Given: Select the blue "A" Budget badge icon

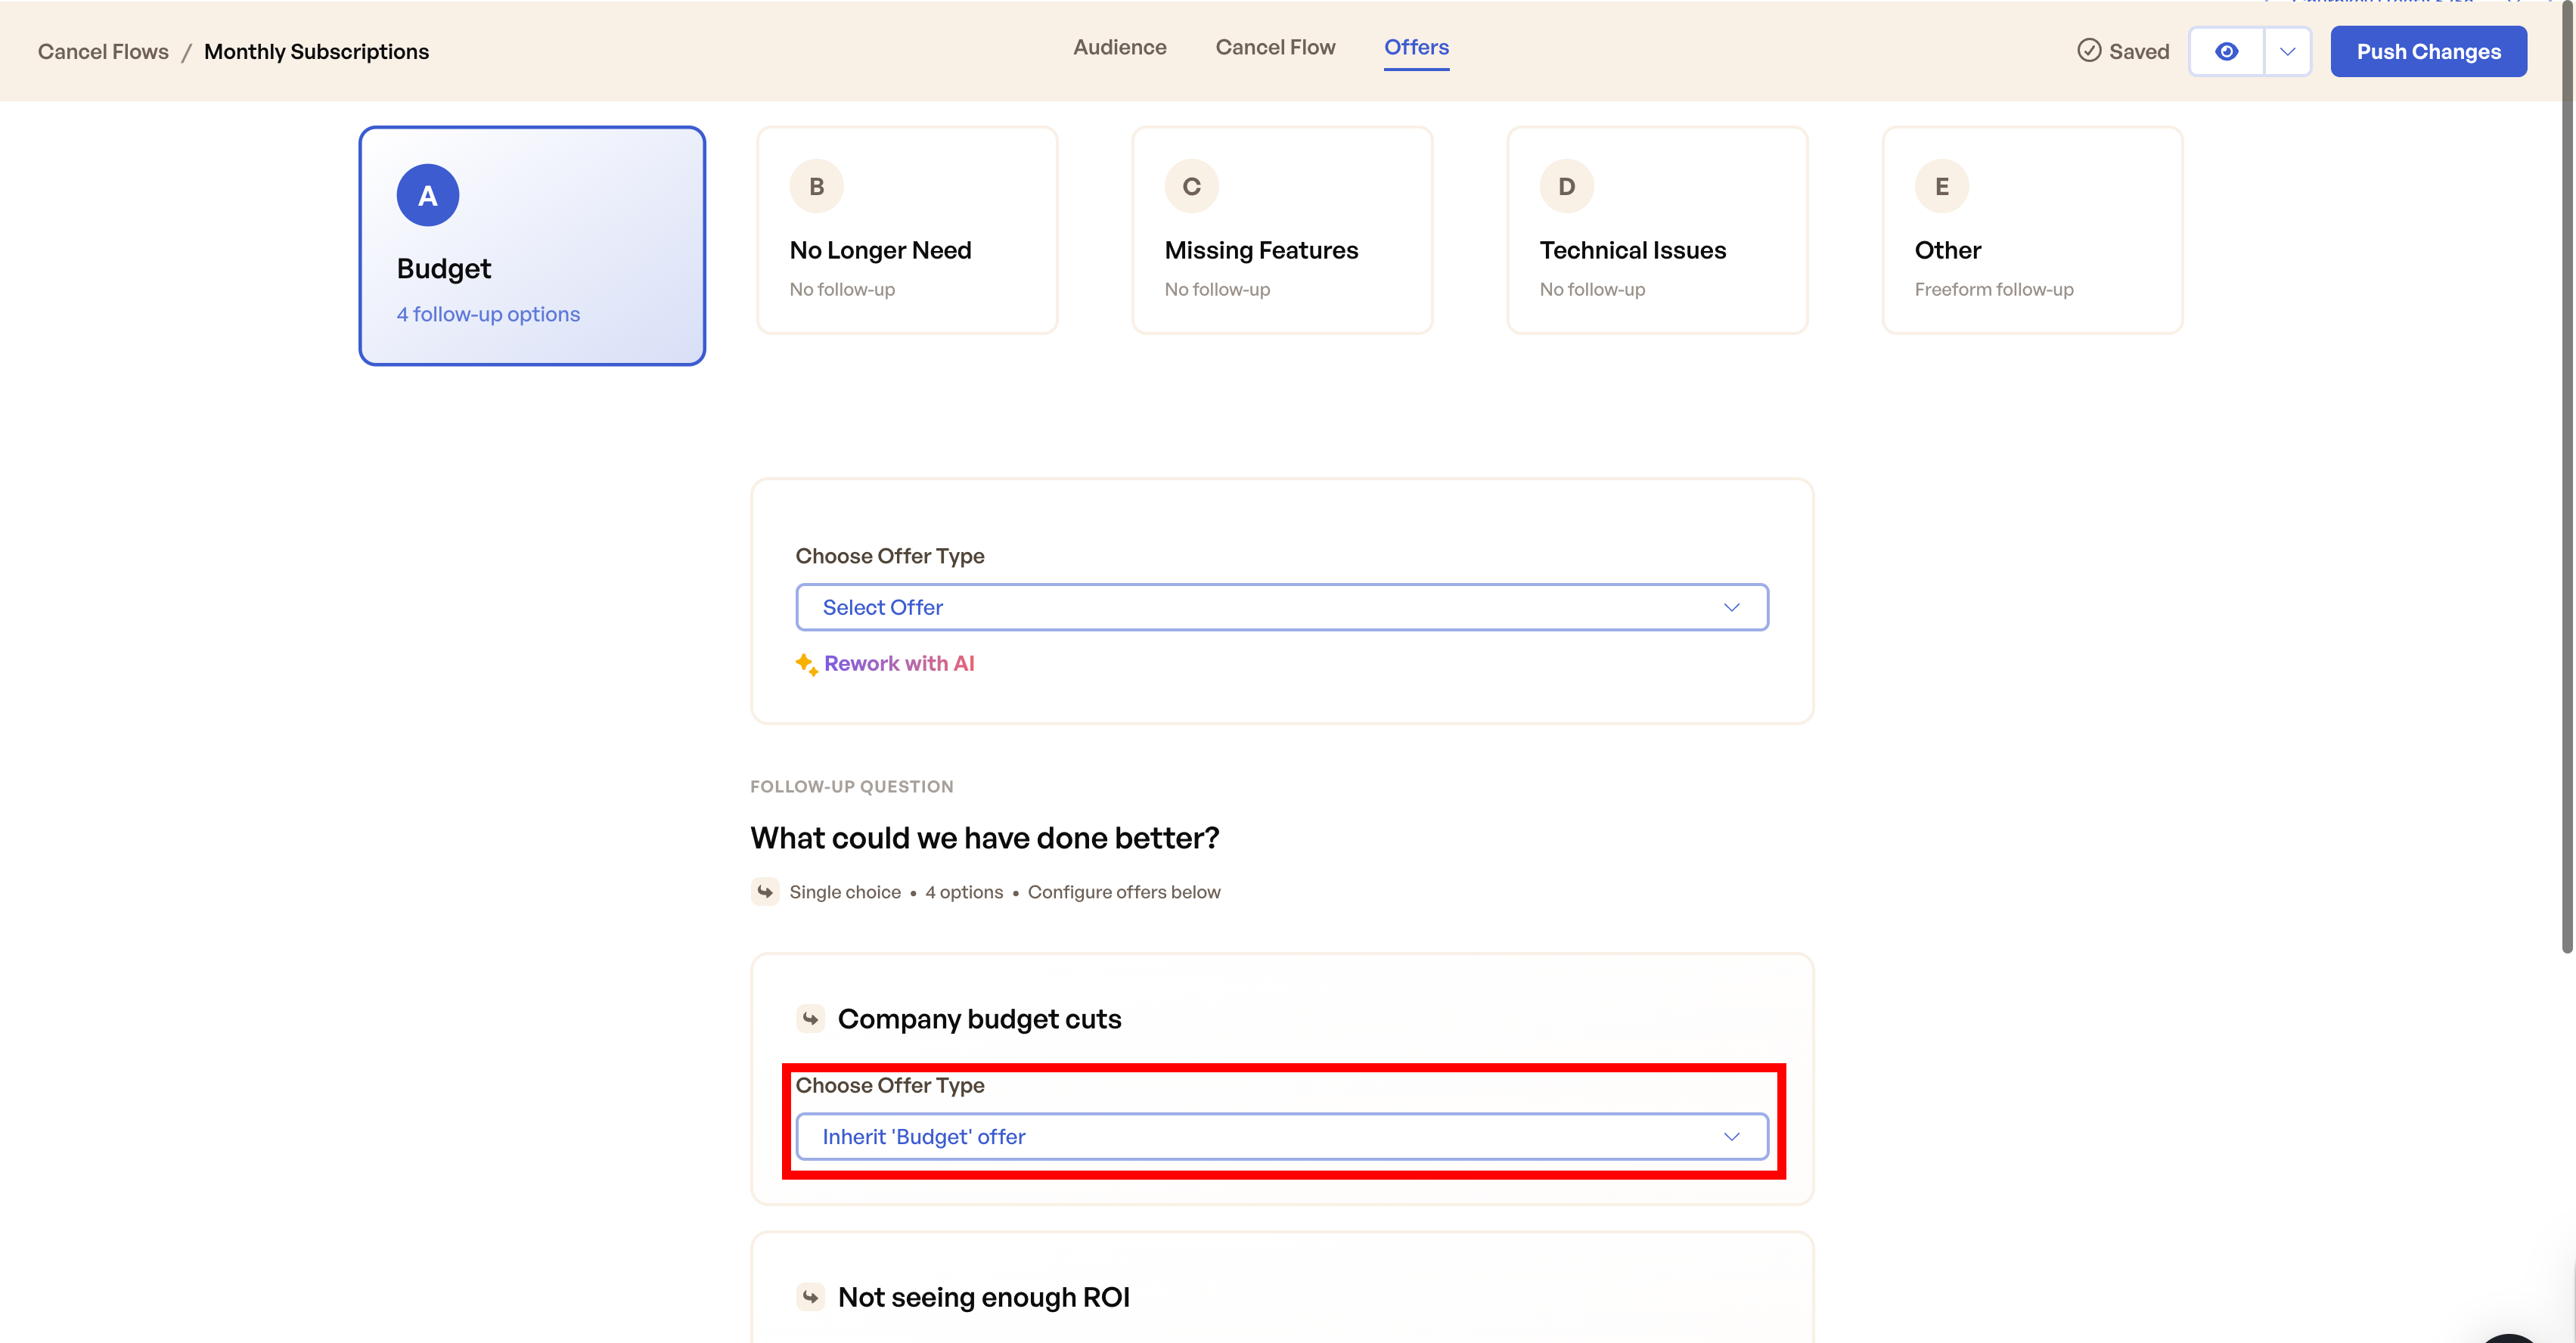Looking at the screenshot, I should point(427,195).
